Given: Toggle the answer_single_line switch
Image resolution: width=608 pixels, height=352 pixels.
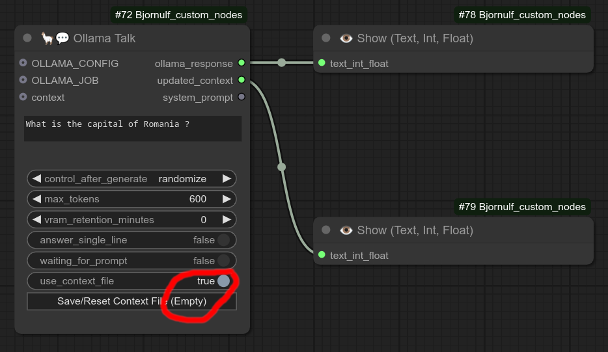Looking at the screenshot, I should 223,240.
